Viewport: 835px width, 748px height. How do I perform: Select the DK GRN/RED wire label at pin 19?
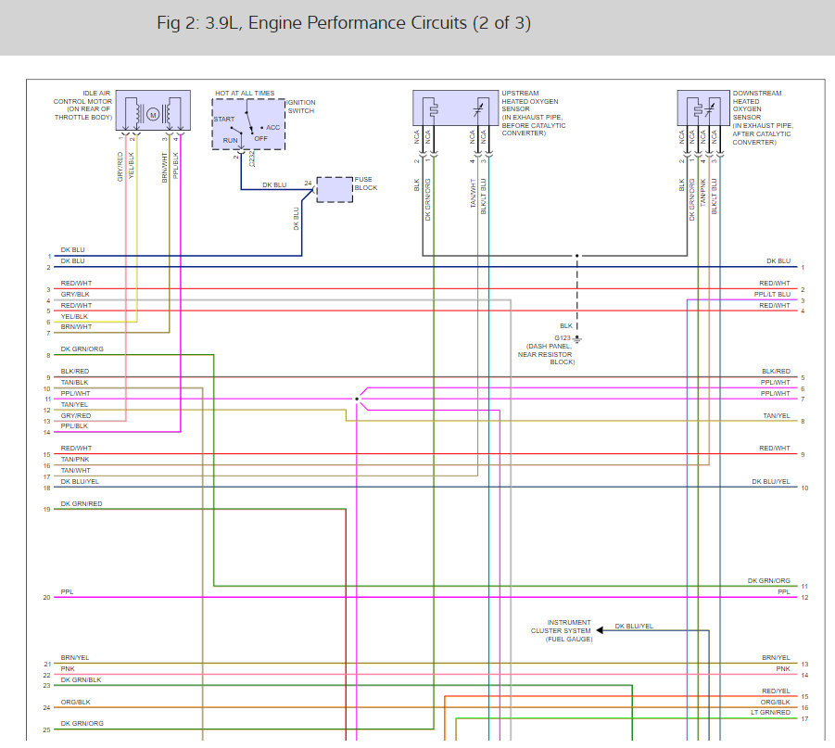click(82, 503)
